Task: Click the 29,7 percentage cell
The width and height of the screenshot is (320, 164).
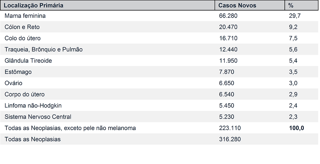Action: (x=295, y=16)
